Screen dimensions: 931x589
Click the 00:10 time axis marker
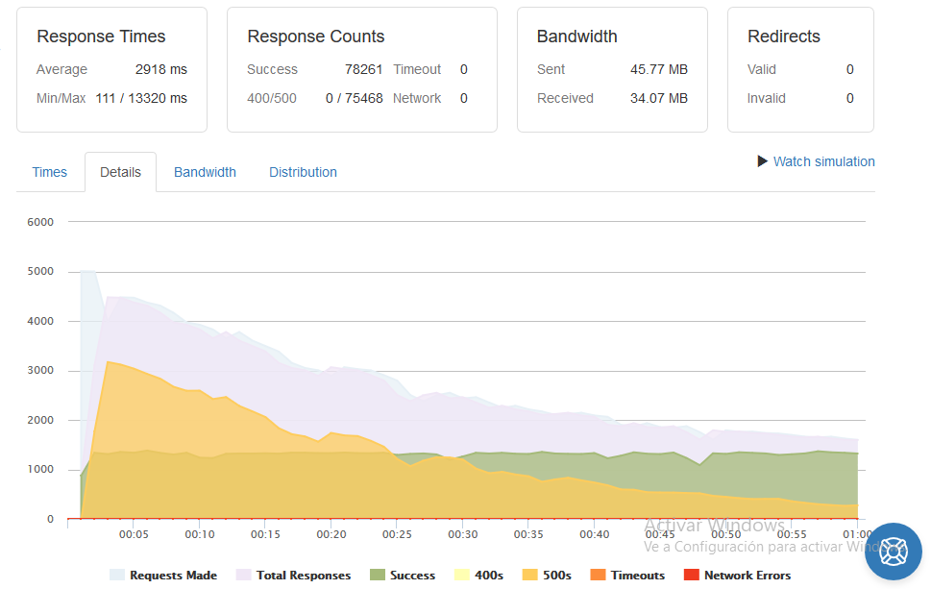tap(200, 534)
